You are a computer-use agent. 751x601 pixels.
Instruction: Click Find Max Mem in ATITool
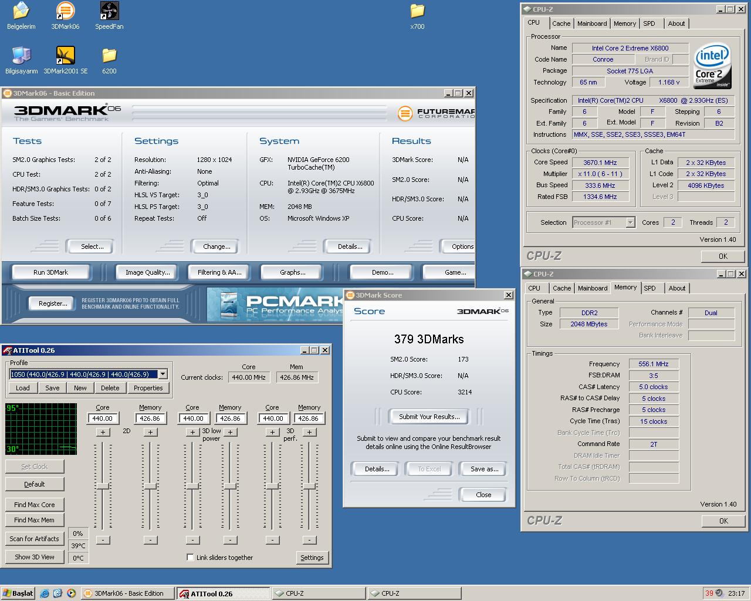tap(34, 520)
